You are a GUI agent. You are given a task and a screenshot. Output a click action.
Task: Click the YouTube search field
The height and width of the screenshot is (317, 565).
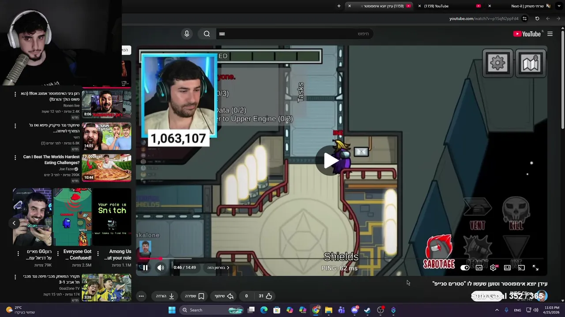(x=294, y=34)
